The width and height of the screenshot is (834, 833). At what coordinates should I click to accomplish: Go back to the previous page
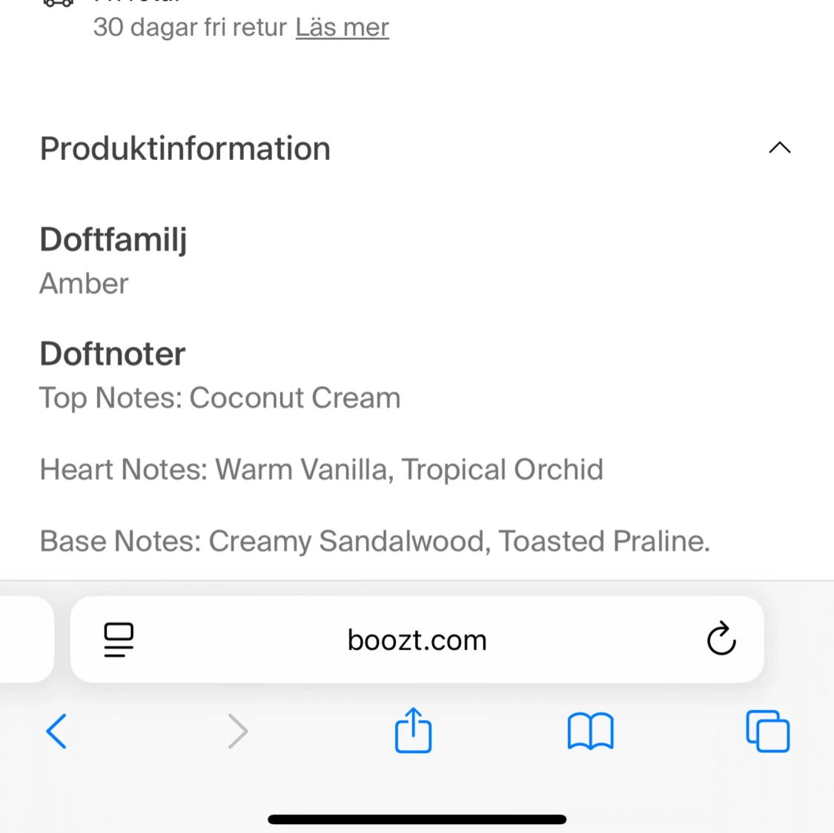click(x=56, y=731)
